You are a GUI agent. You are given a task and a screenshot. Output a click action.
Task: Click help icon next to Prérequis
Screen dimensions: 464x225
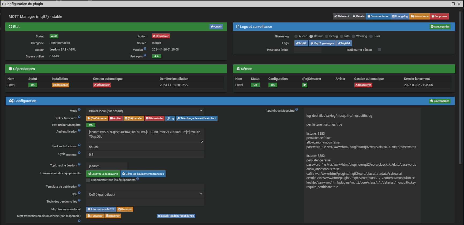[145, 55]
